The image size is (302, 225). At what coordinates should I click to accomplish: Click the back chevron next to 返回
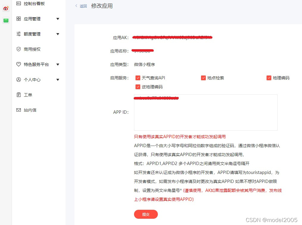click(x=76, y=6)
